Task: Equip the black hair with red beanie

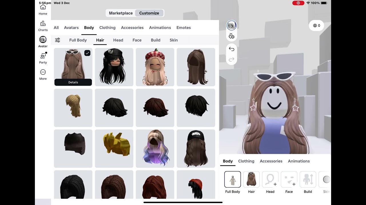Action: pos(196,184)
